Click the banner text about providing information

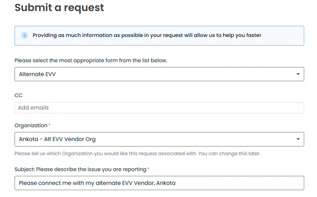(x=147, y=36)
